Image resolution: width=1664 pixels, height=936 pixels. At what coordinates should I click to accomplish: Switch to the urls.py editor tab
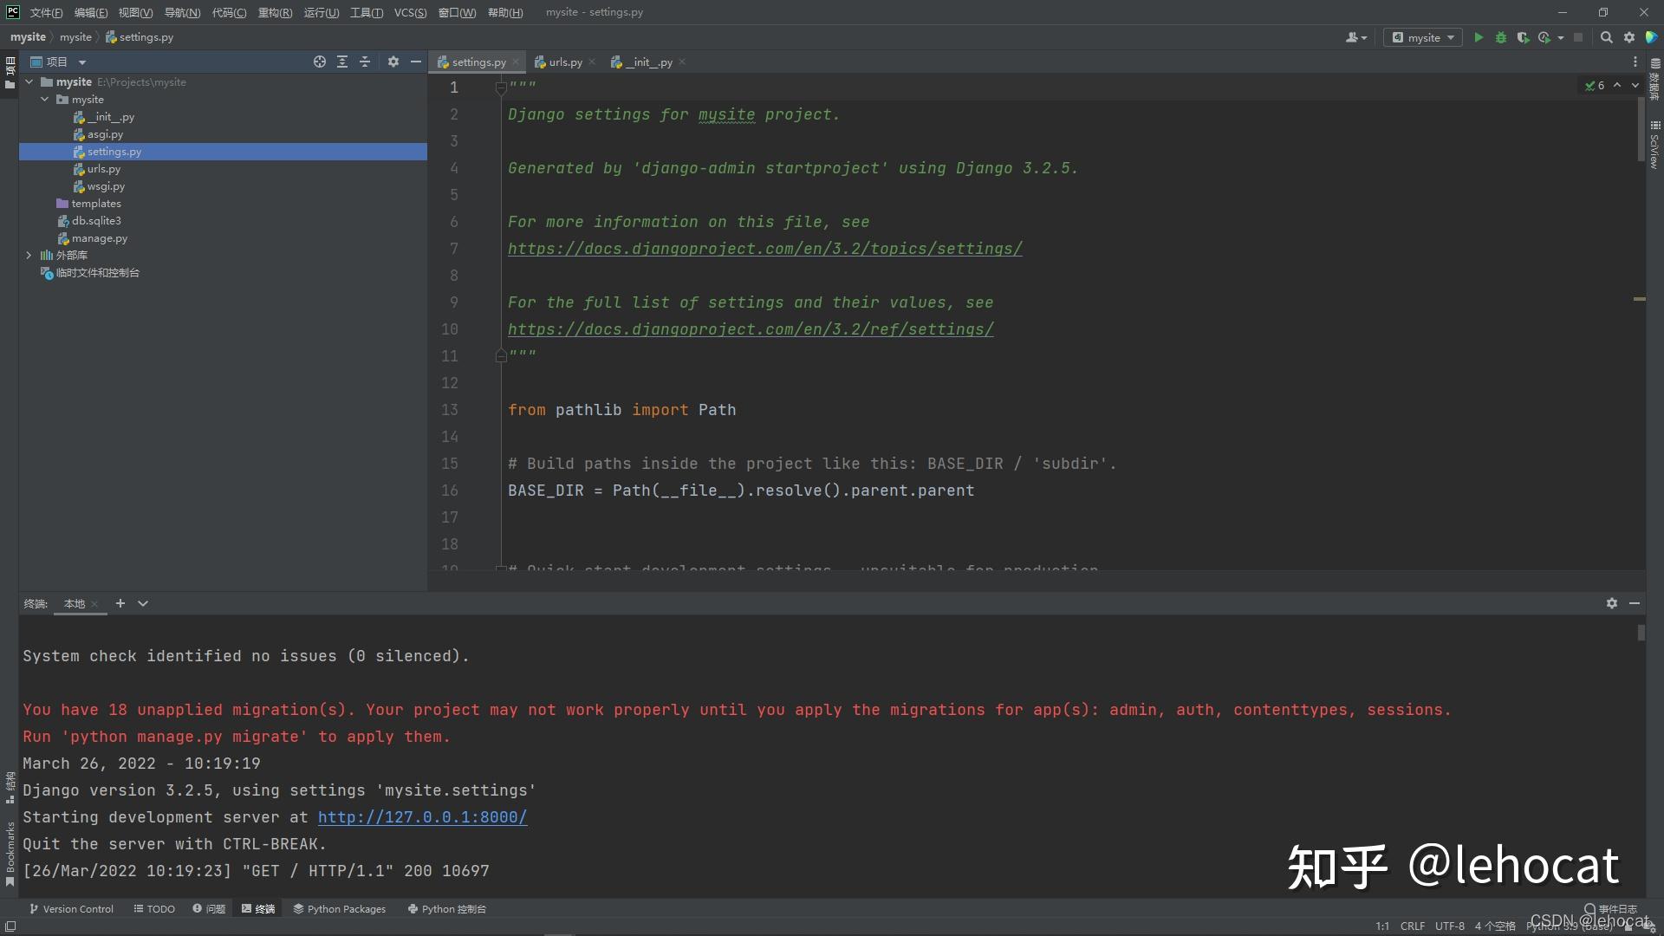coord(565,62)
